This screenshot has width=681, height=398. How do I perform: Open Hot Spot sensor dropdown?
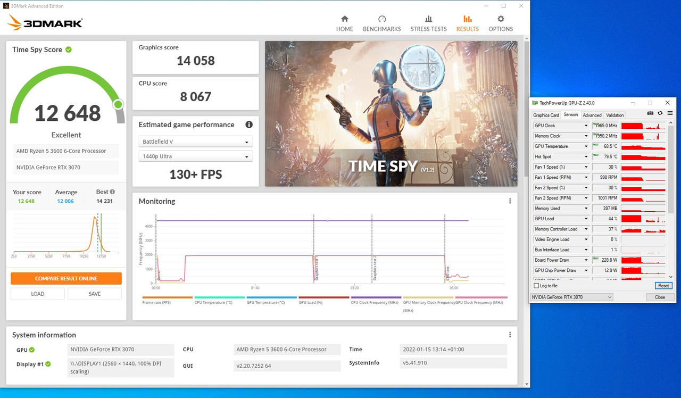click(586, 157)
